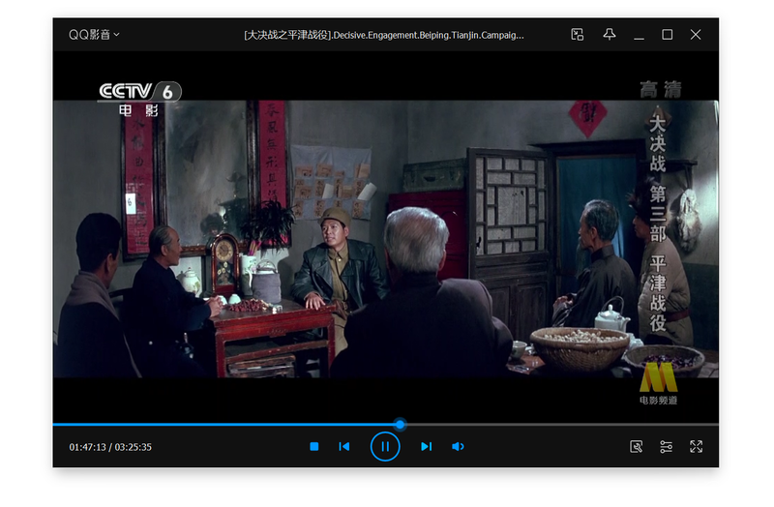The height and width of the screenshot is (507, 774).
Task: Mute the volume speaker icon
Action: pyautogui.click(x=458, y=447)
